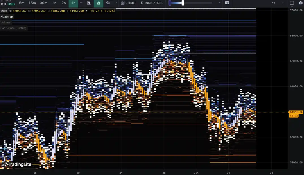Open the layout square icon
Image resolution: width=304 pixels, height=175 pixels.
tap(292, 3)
